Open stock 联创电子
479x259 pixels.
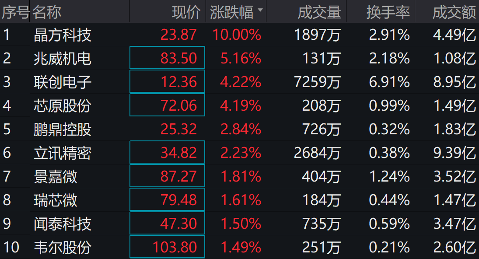(63, 82)
